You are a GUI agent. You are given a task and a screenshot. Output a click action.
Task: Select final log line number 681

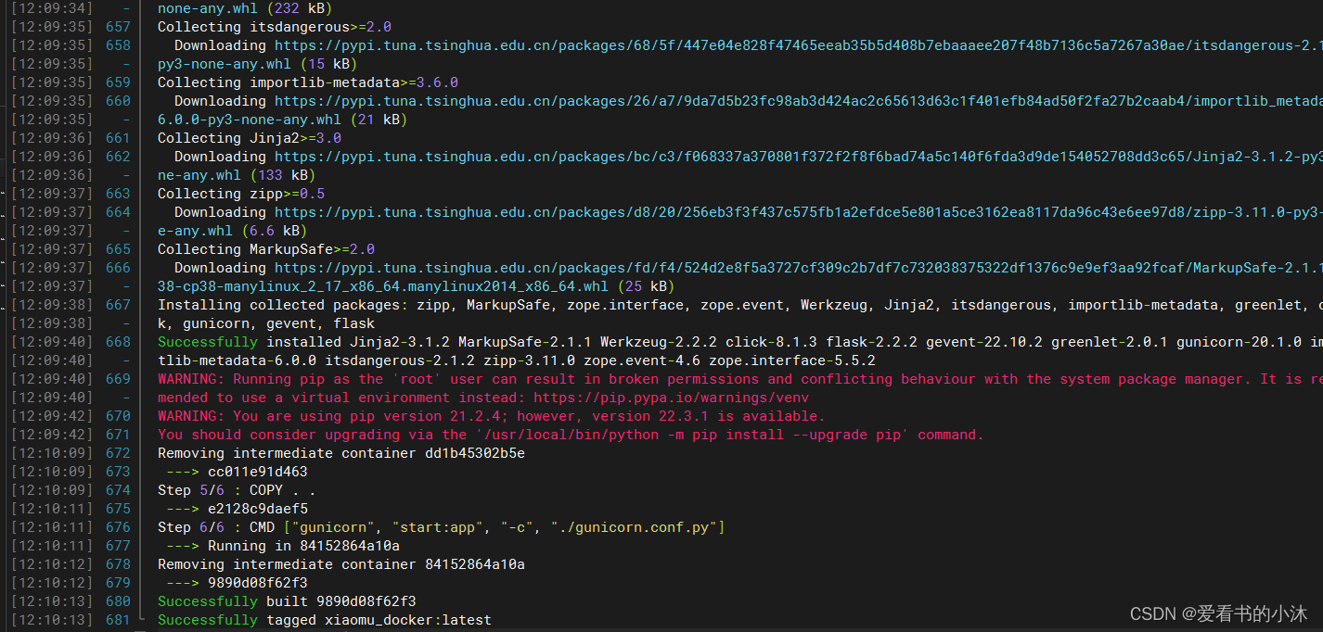[x=118, y=620]
